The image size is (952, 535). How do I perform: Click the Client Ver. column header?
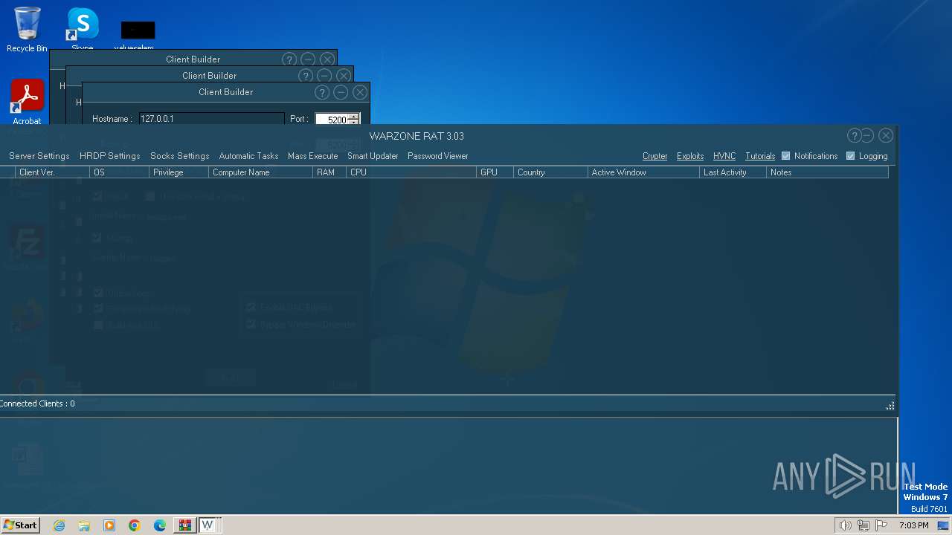pyautogui.click(x=52, y=172)
